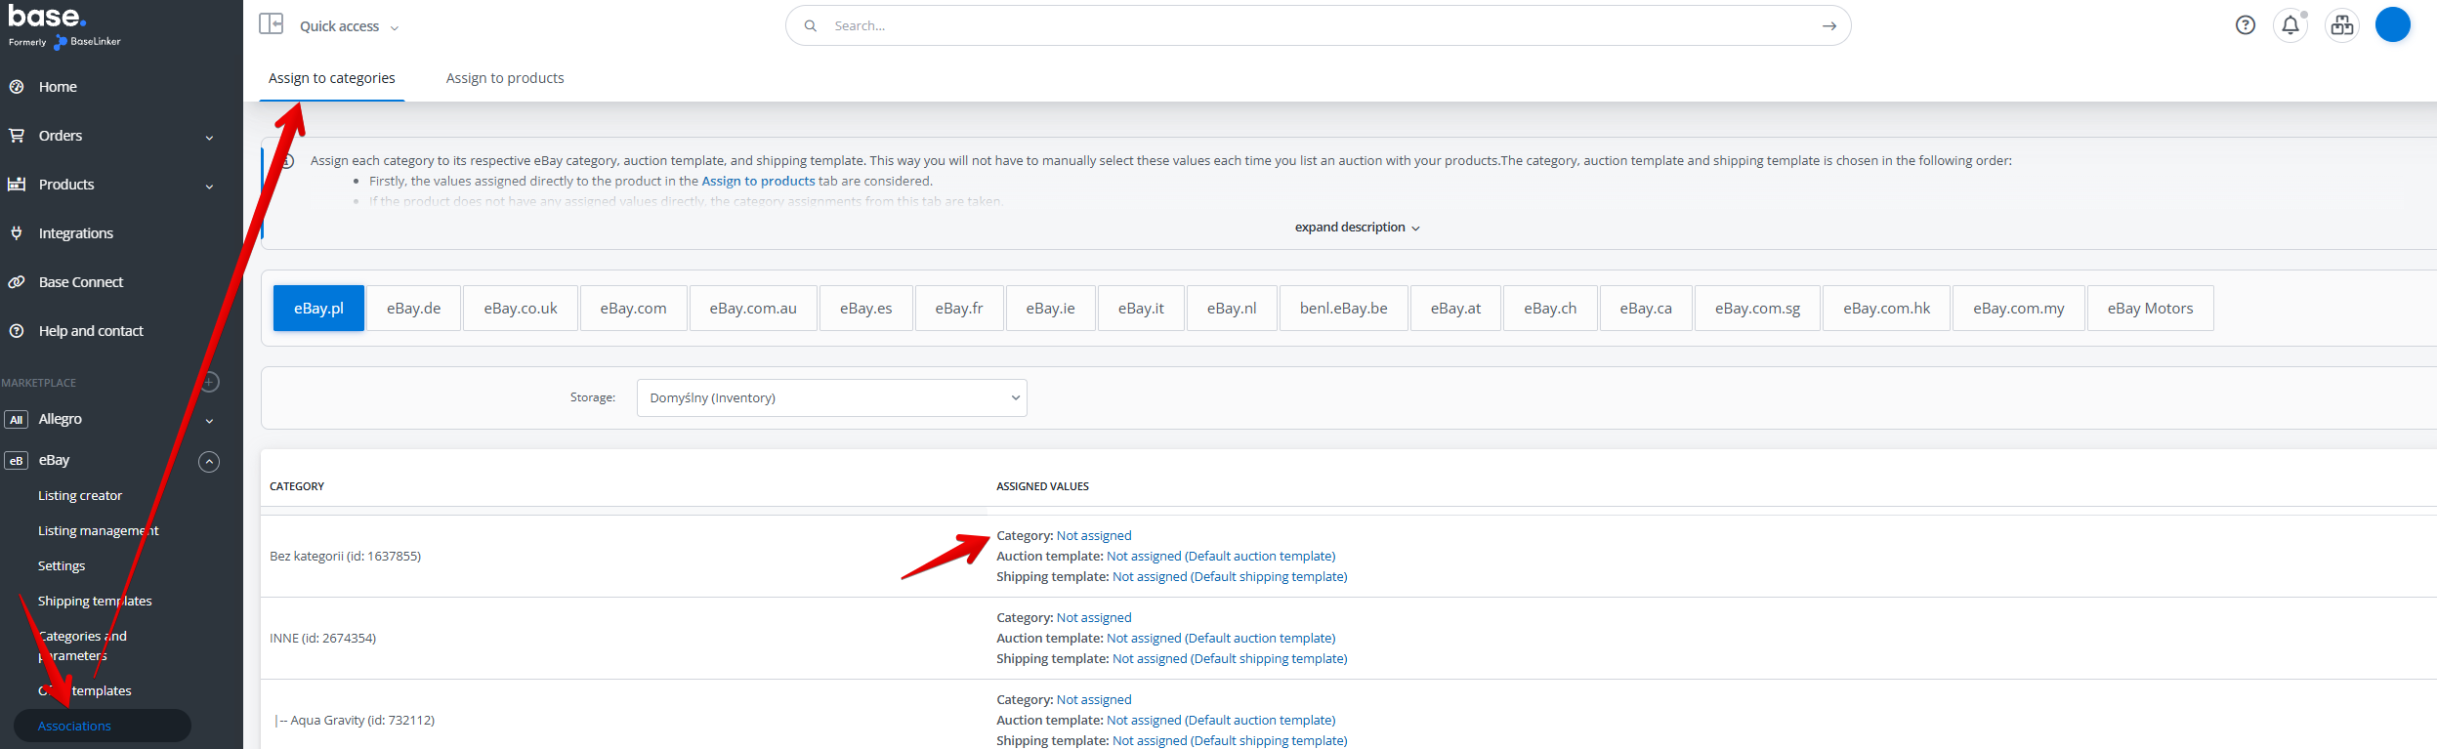Select the eBay.de marketplace tab
Screen dimensions: 2437x749
[x=413, y=309]
